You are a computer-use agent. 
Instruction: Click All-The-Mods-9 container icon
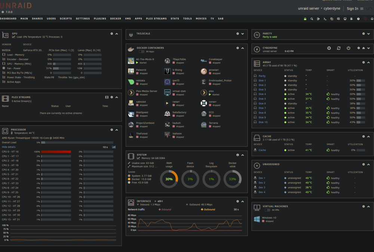(131, 61)
